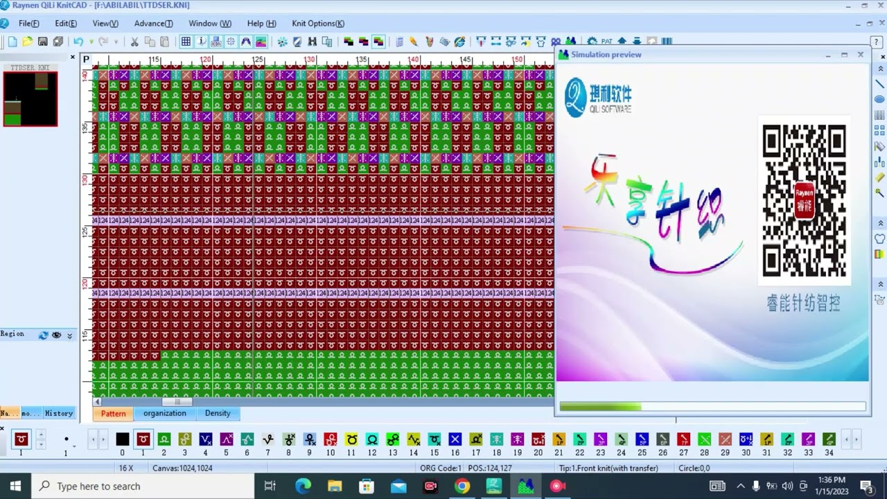Select stitch symbol code 25
The width and height of the screenshot is (887, 499).
[642, 439]
